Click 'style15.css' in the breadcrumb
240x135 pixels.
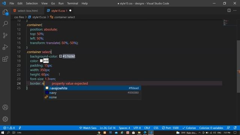(39, 17)
